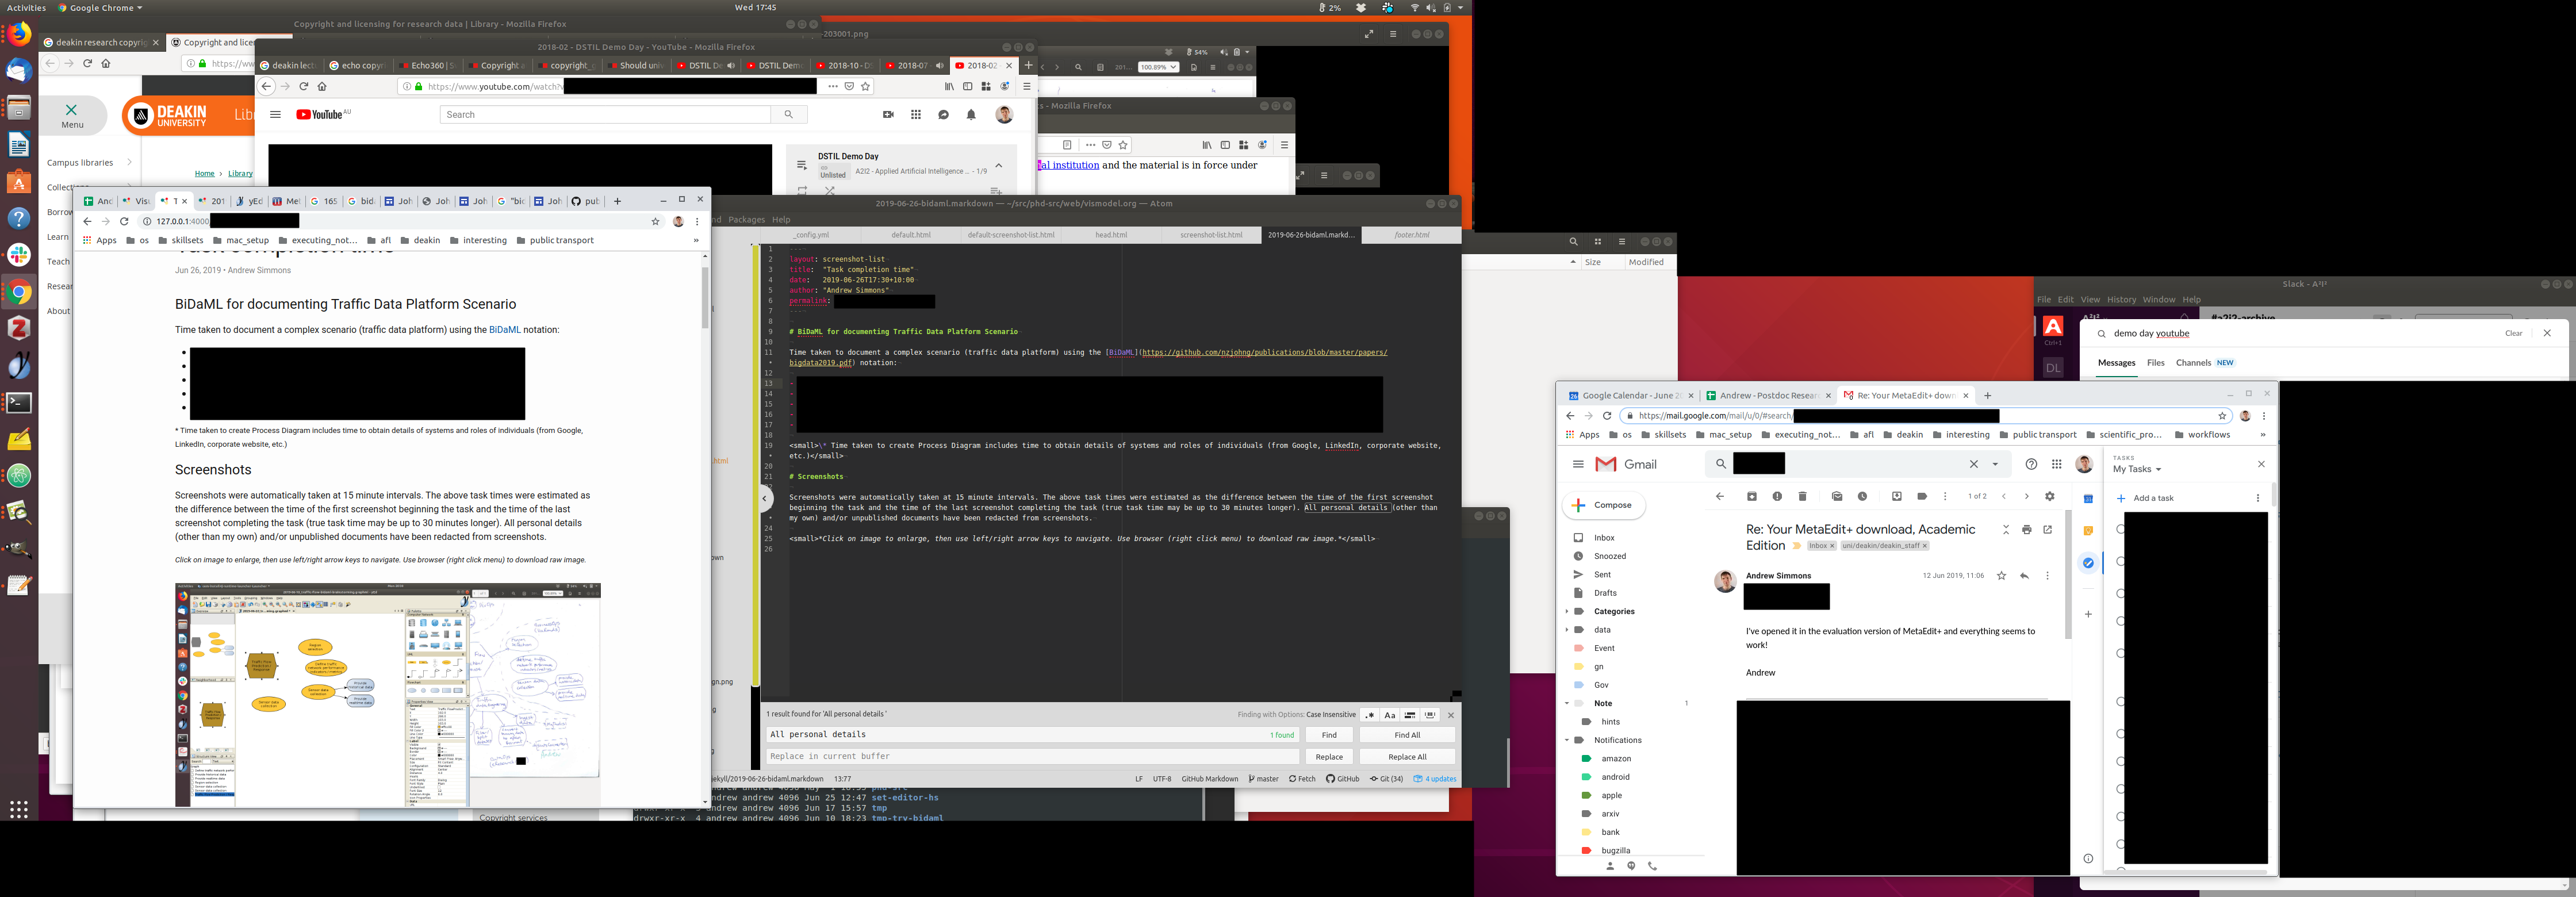Click the Compose button in Gmail
This screenshot has width=2576, height=897.
point(1603,505)
